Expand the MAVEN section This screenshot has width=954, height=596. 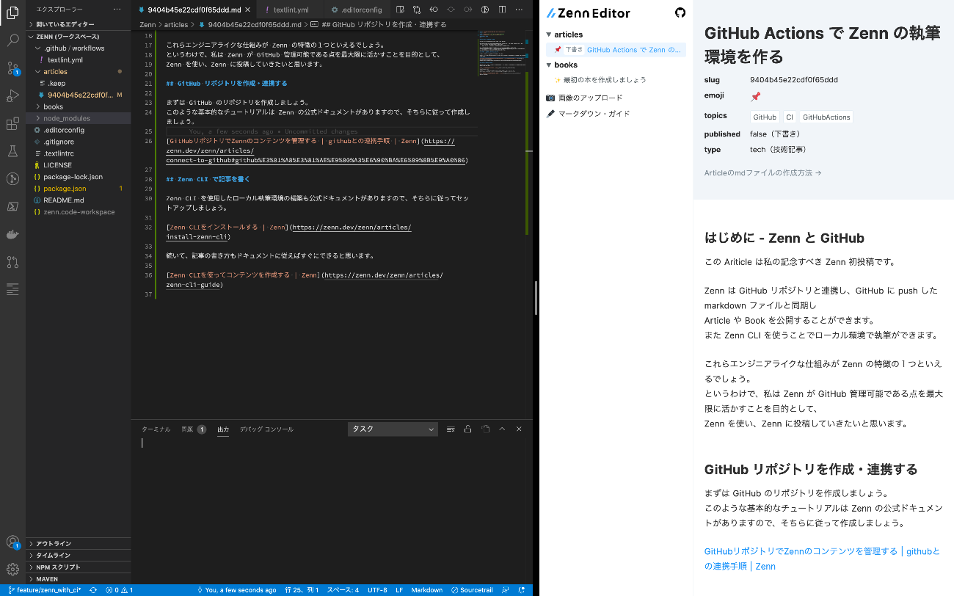point(79,578)
